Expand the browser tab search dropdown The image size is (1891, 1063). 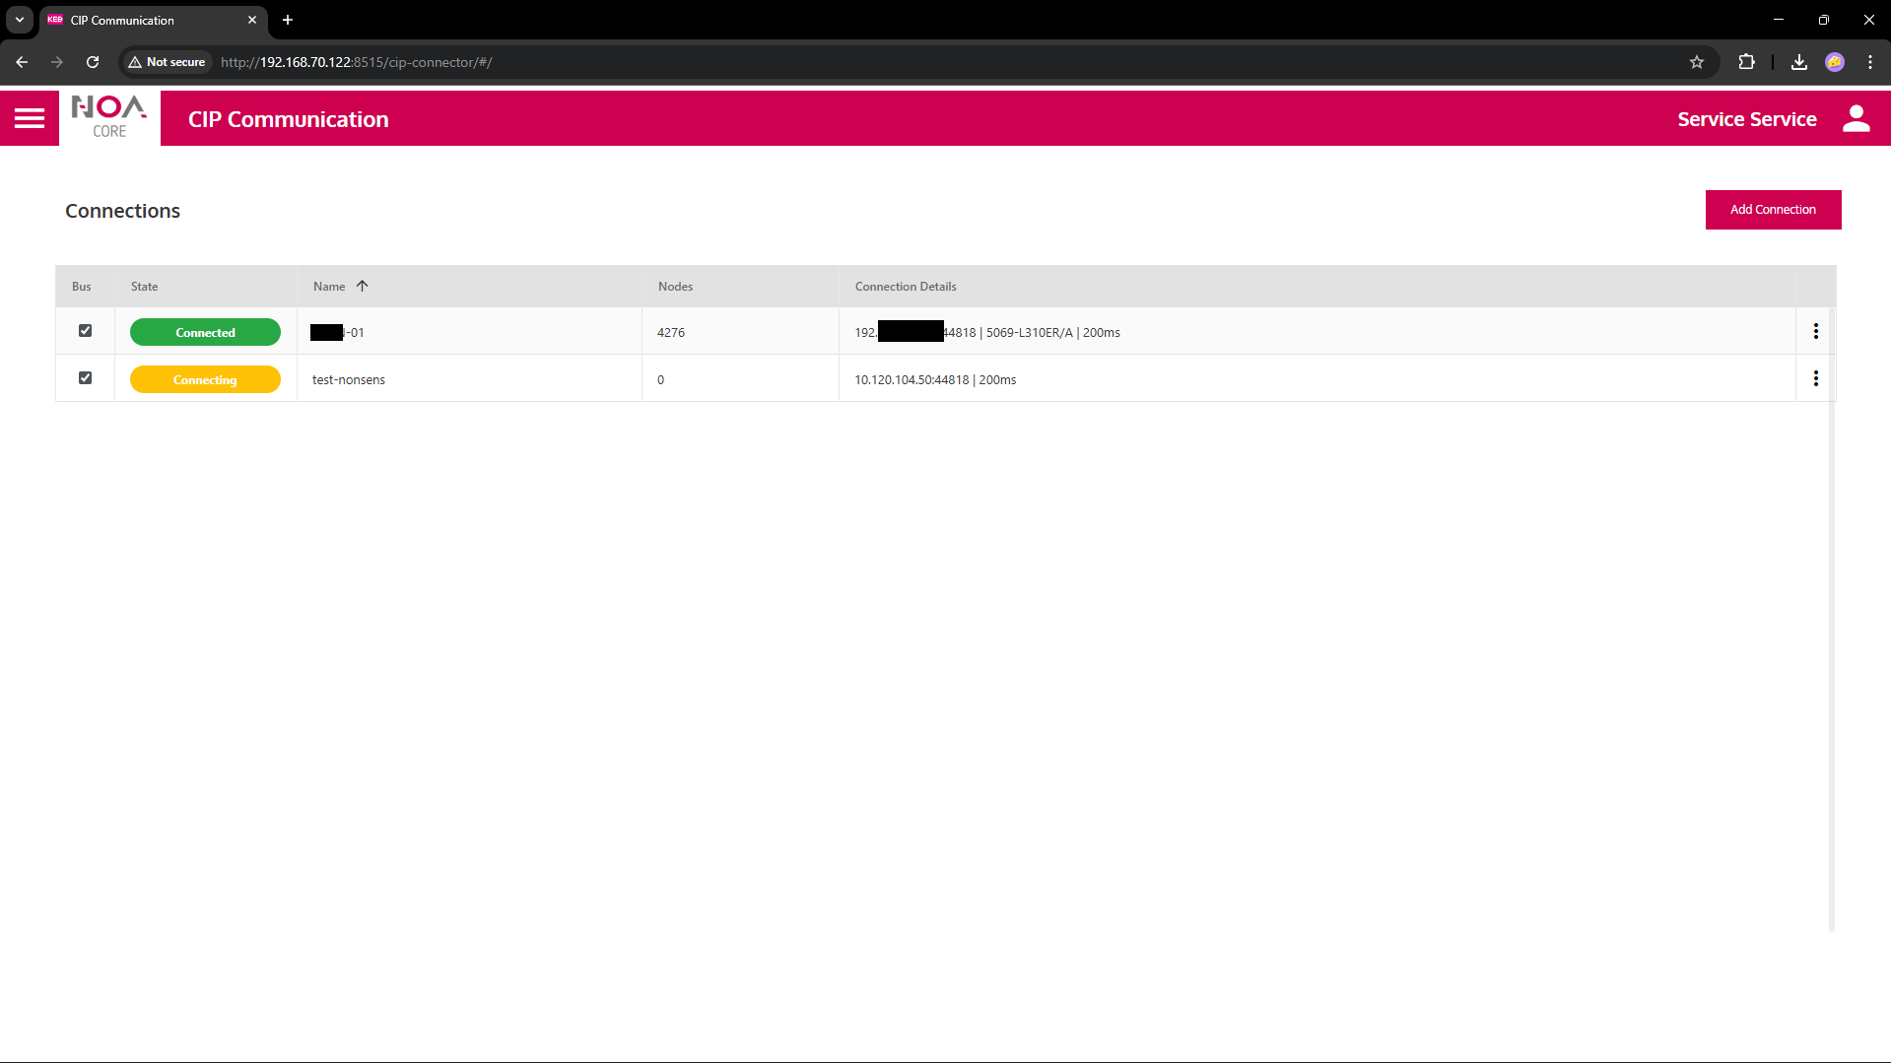(x=20, y=20)
